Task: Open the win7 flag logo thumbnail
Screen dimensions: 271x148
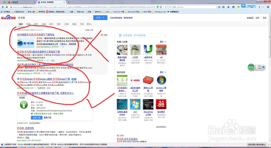Action: point(135,104)
